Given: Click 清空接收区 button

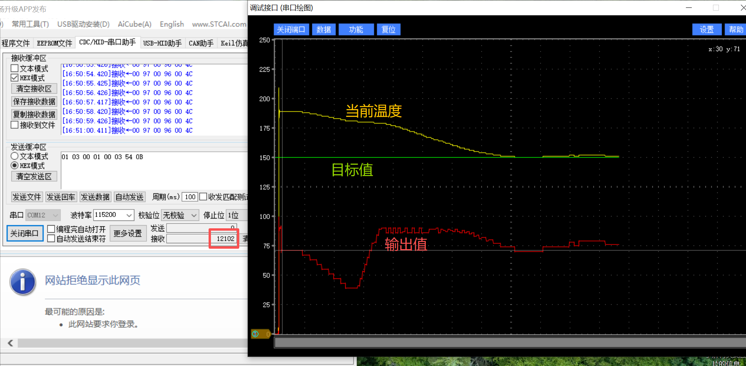Looking at the screenshot, I should tap(34, 89).
